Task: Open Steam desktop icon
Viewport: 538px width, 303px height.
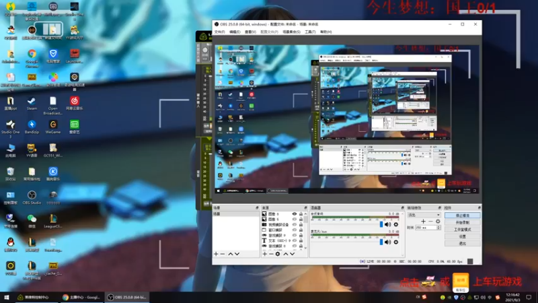Action: pyautogui.click(x=32, y=104)
